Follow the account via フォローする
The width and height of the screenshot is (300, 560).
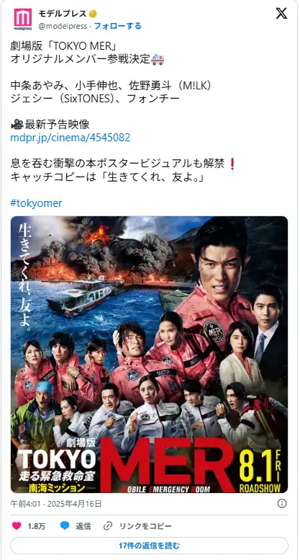117,26
